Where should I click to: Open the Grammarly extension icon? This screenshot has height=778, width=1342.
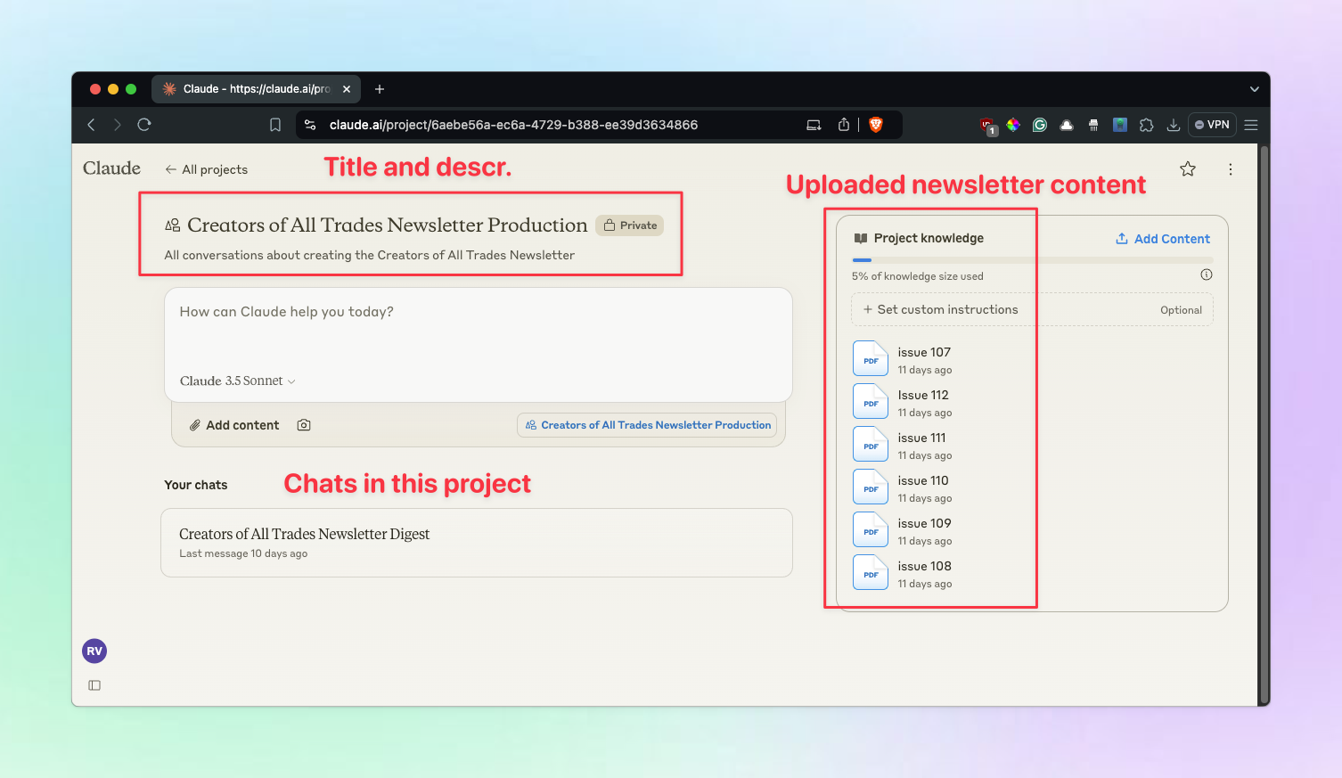(x=1040, y=125)
